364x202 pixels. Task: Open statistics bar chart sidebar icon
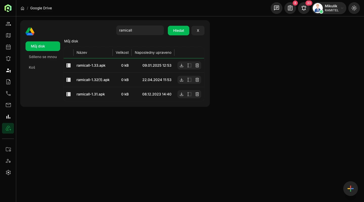pyautogui.click(x=8, y=117)
